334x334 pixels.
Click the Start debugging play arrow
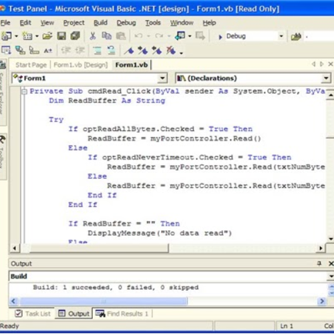220,37
